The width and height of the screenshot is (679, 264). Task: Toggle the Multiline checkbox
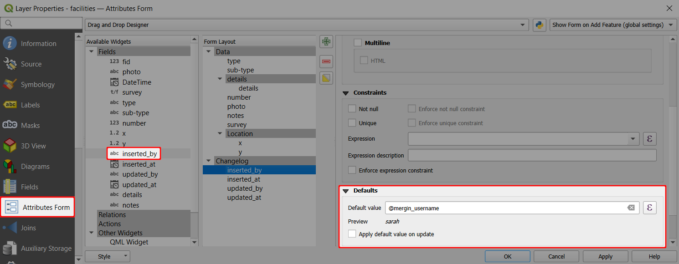coord(358,43)
